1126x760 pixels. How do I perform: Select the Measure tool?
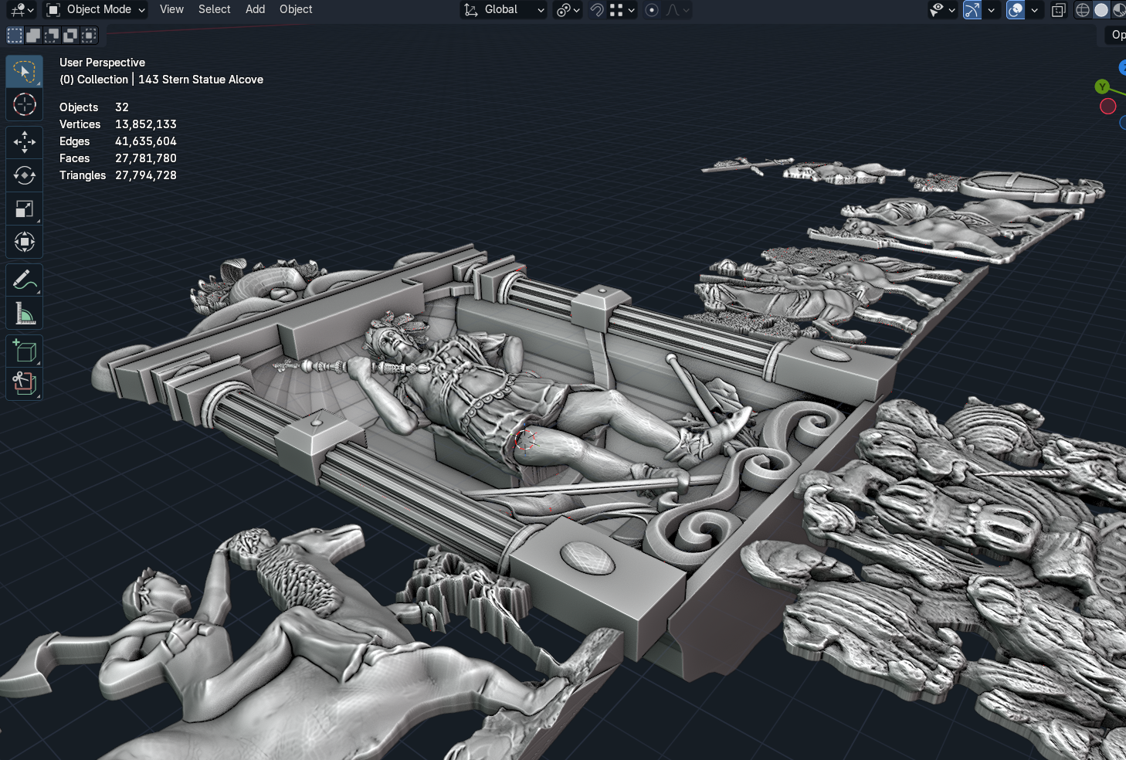pos(24,314)
